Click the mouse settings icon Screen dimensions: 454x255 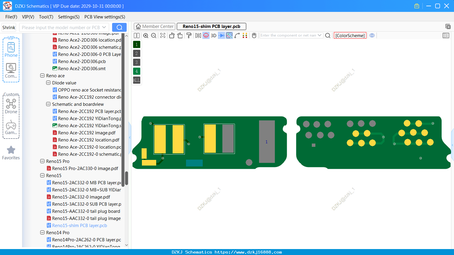254,36
